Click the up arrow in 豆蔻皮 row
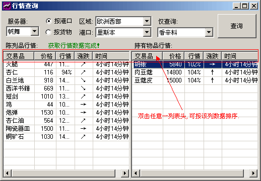Viewport: 261px width, 181px height. point(212,80)
